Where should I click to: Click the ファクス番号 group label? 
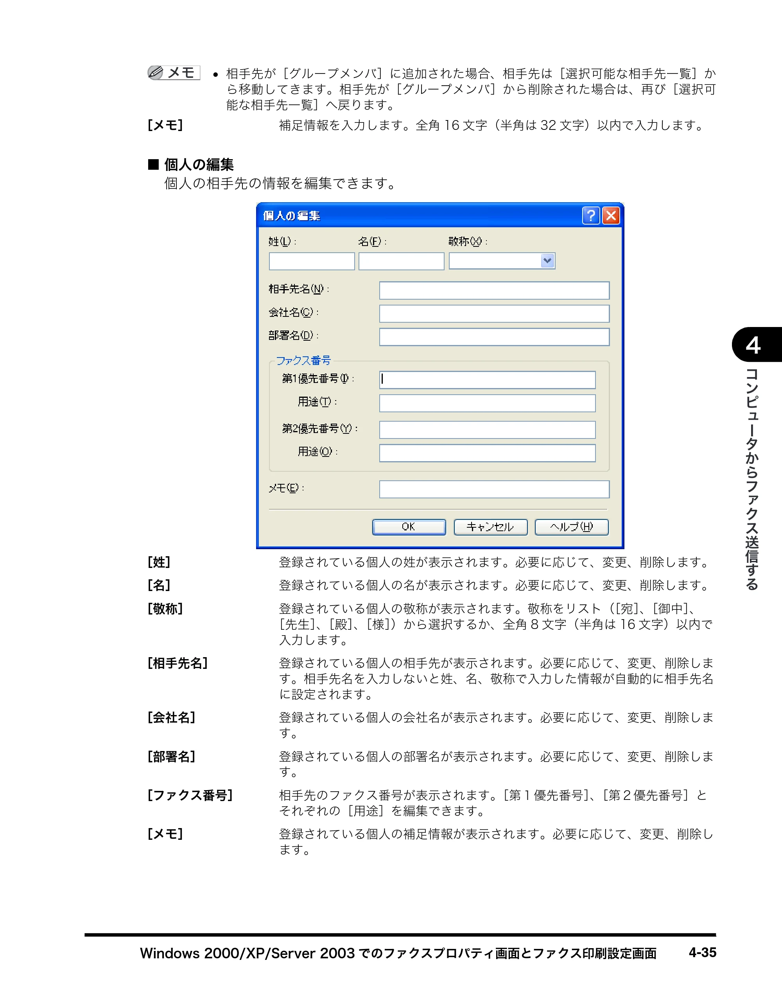coord(303,361)
